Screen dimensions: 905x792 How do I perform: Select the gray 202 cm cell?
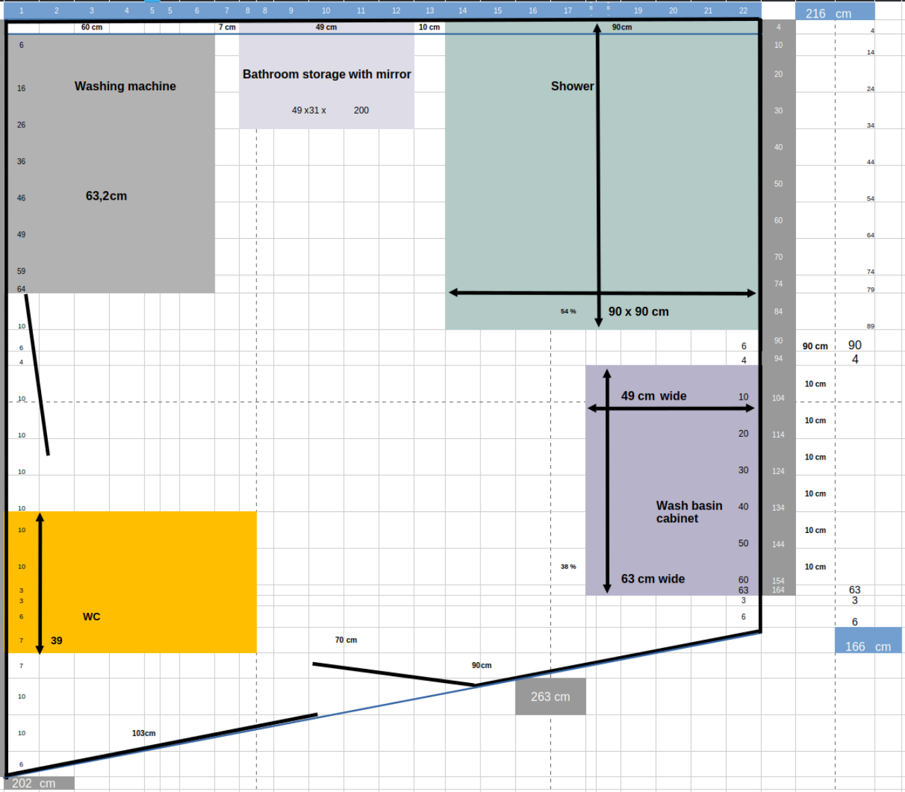(34, 783)
